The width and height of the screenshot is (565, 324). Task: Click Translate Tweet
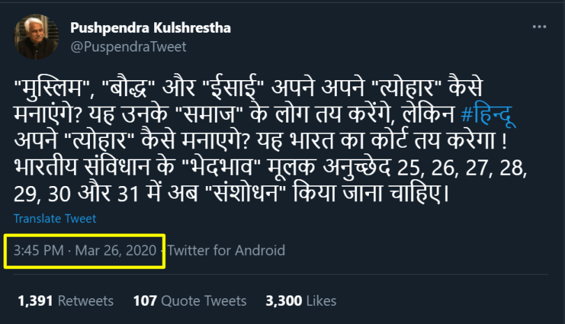pos(55,219)
